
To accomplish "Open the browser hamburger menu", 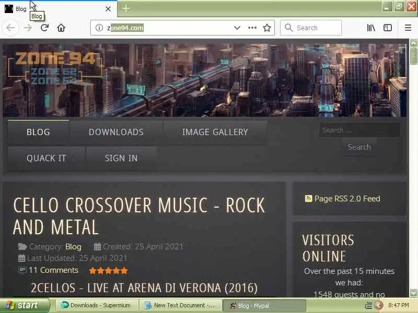I will (408, 28).
